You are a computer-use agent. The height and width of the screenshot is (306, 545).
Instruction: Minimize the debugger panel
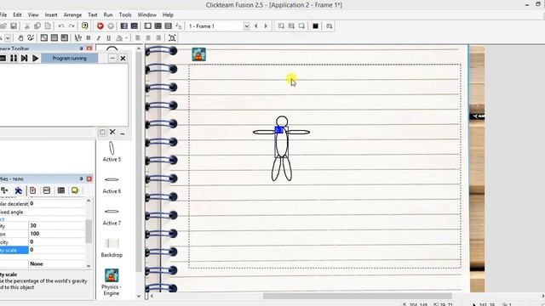coord(112,59)
